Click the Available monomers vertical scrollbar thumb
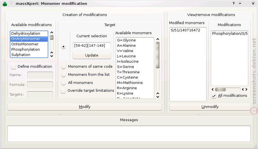The height and width of the screenshot is (149, 258). [158, 55]
